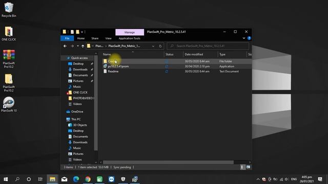The image size is (328, 184).
Task: Open Pictures under This PC
Action: pos(78,154)
